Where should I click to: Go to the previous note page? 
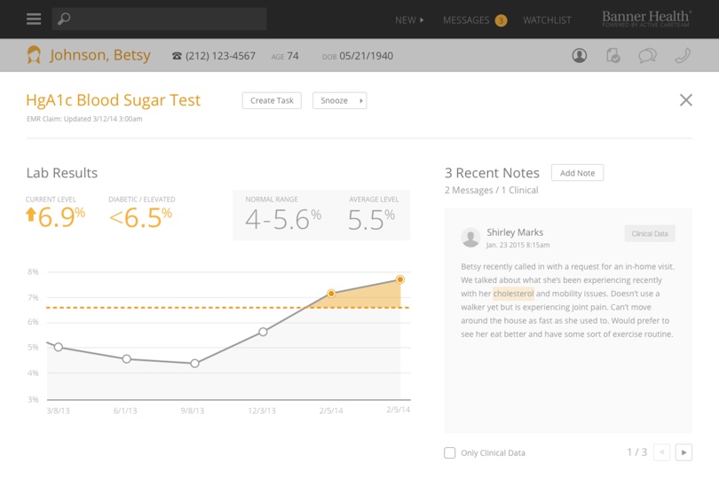coord(661,452)
